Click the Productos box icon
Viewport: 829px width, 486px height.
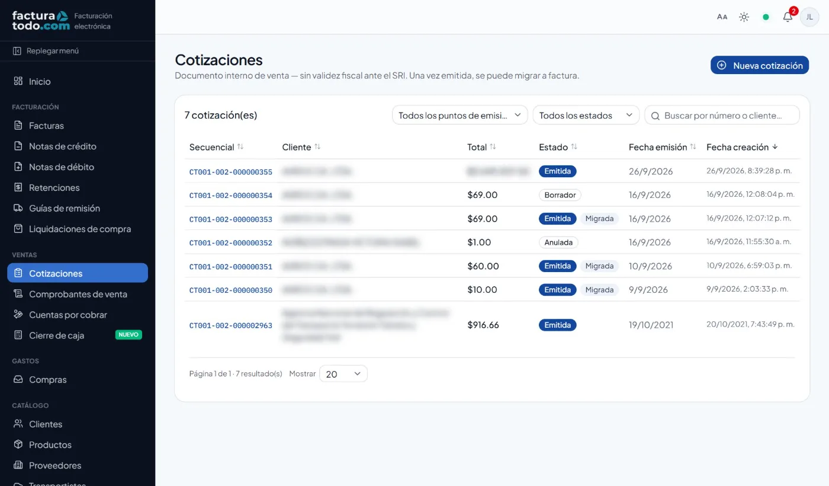[x=18, y=445]
